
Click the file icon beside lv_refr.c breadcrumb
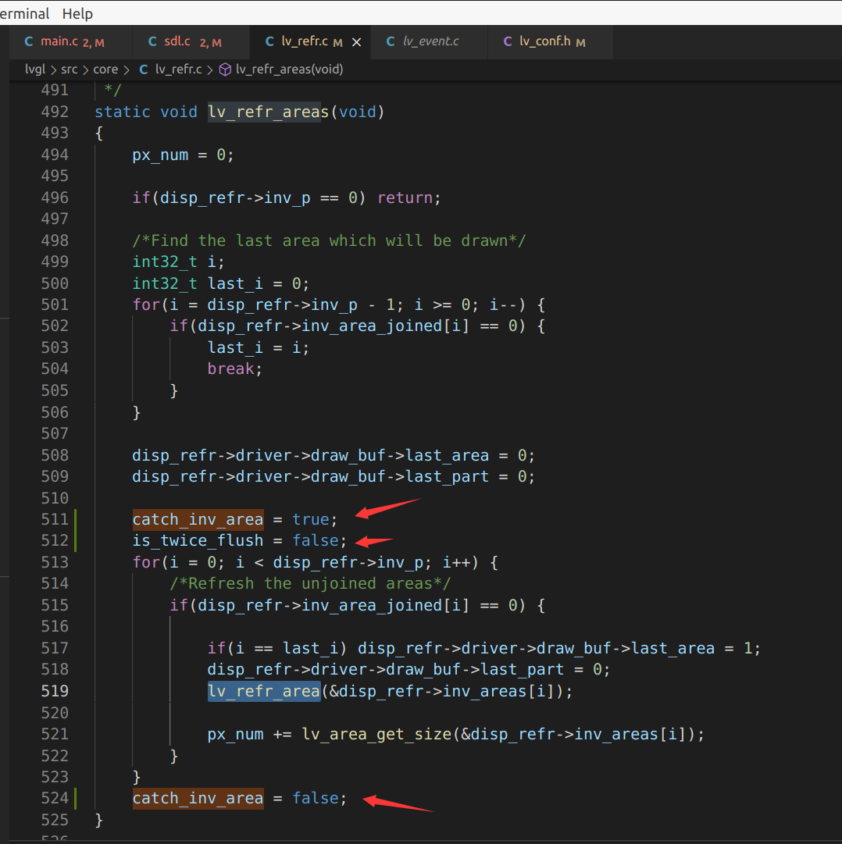[x=143, y=69]
